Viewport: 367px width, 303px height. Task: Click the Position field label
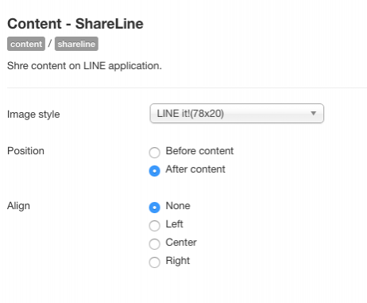25,151
